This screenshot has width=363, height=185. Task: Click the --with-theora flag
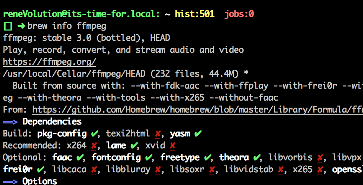tap(50, 98)
